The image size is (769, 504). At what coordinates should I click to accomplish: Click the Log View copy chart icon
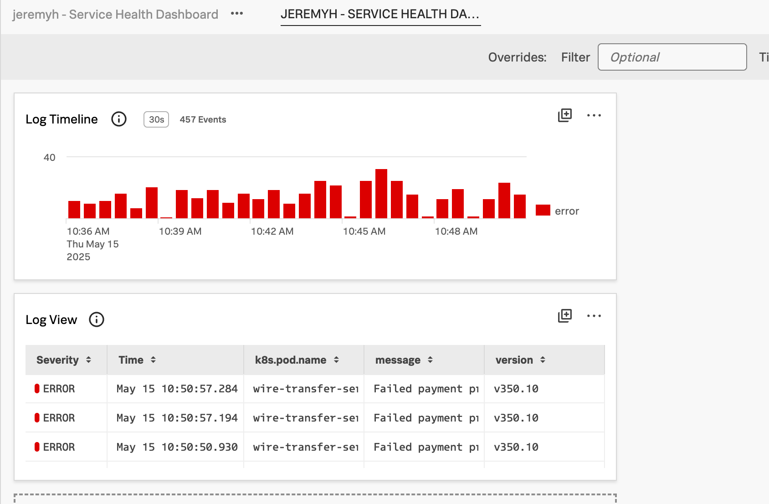pyautogui.click(x=564, y=316)
